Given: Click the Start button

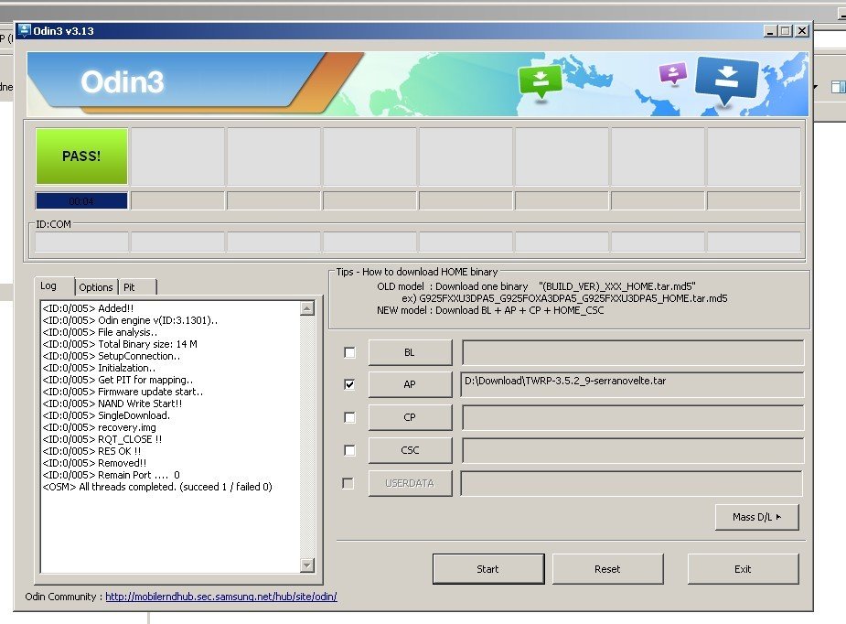Looking at the screenshot, I should pyautogui.click(x=488, y=569).
